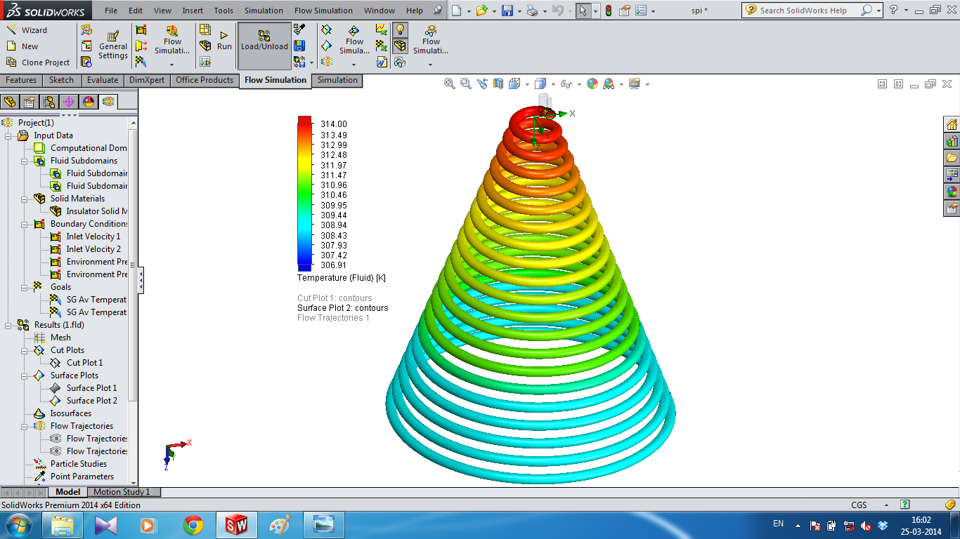Switch to the Motion Study 1 tab
The width and height of the screenshot is (960, 539).
point(122,492)
